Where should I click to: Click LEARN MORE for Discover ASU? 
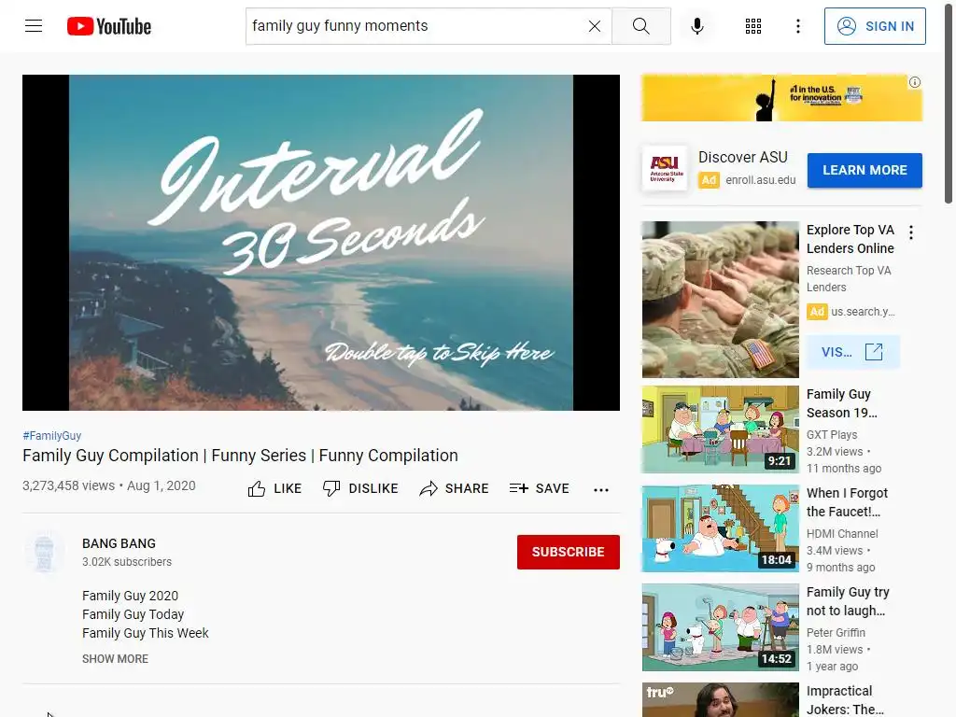864,170
